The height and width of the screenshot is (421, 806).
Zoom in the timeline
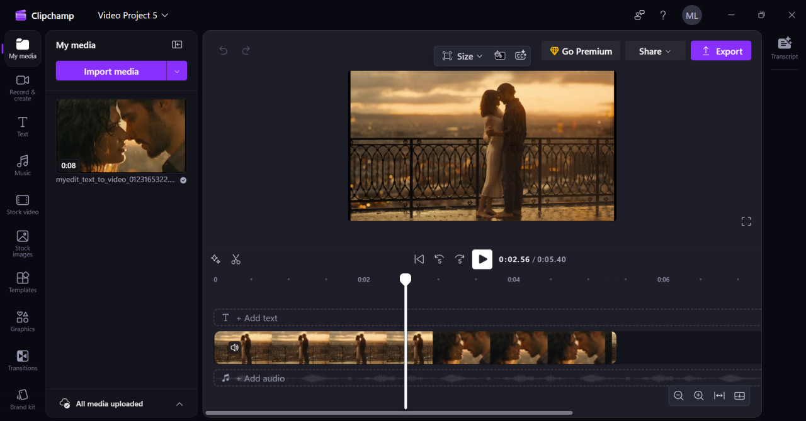[699, 395]
